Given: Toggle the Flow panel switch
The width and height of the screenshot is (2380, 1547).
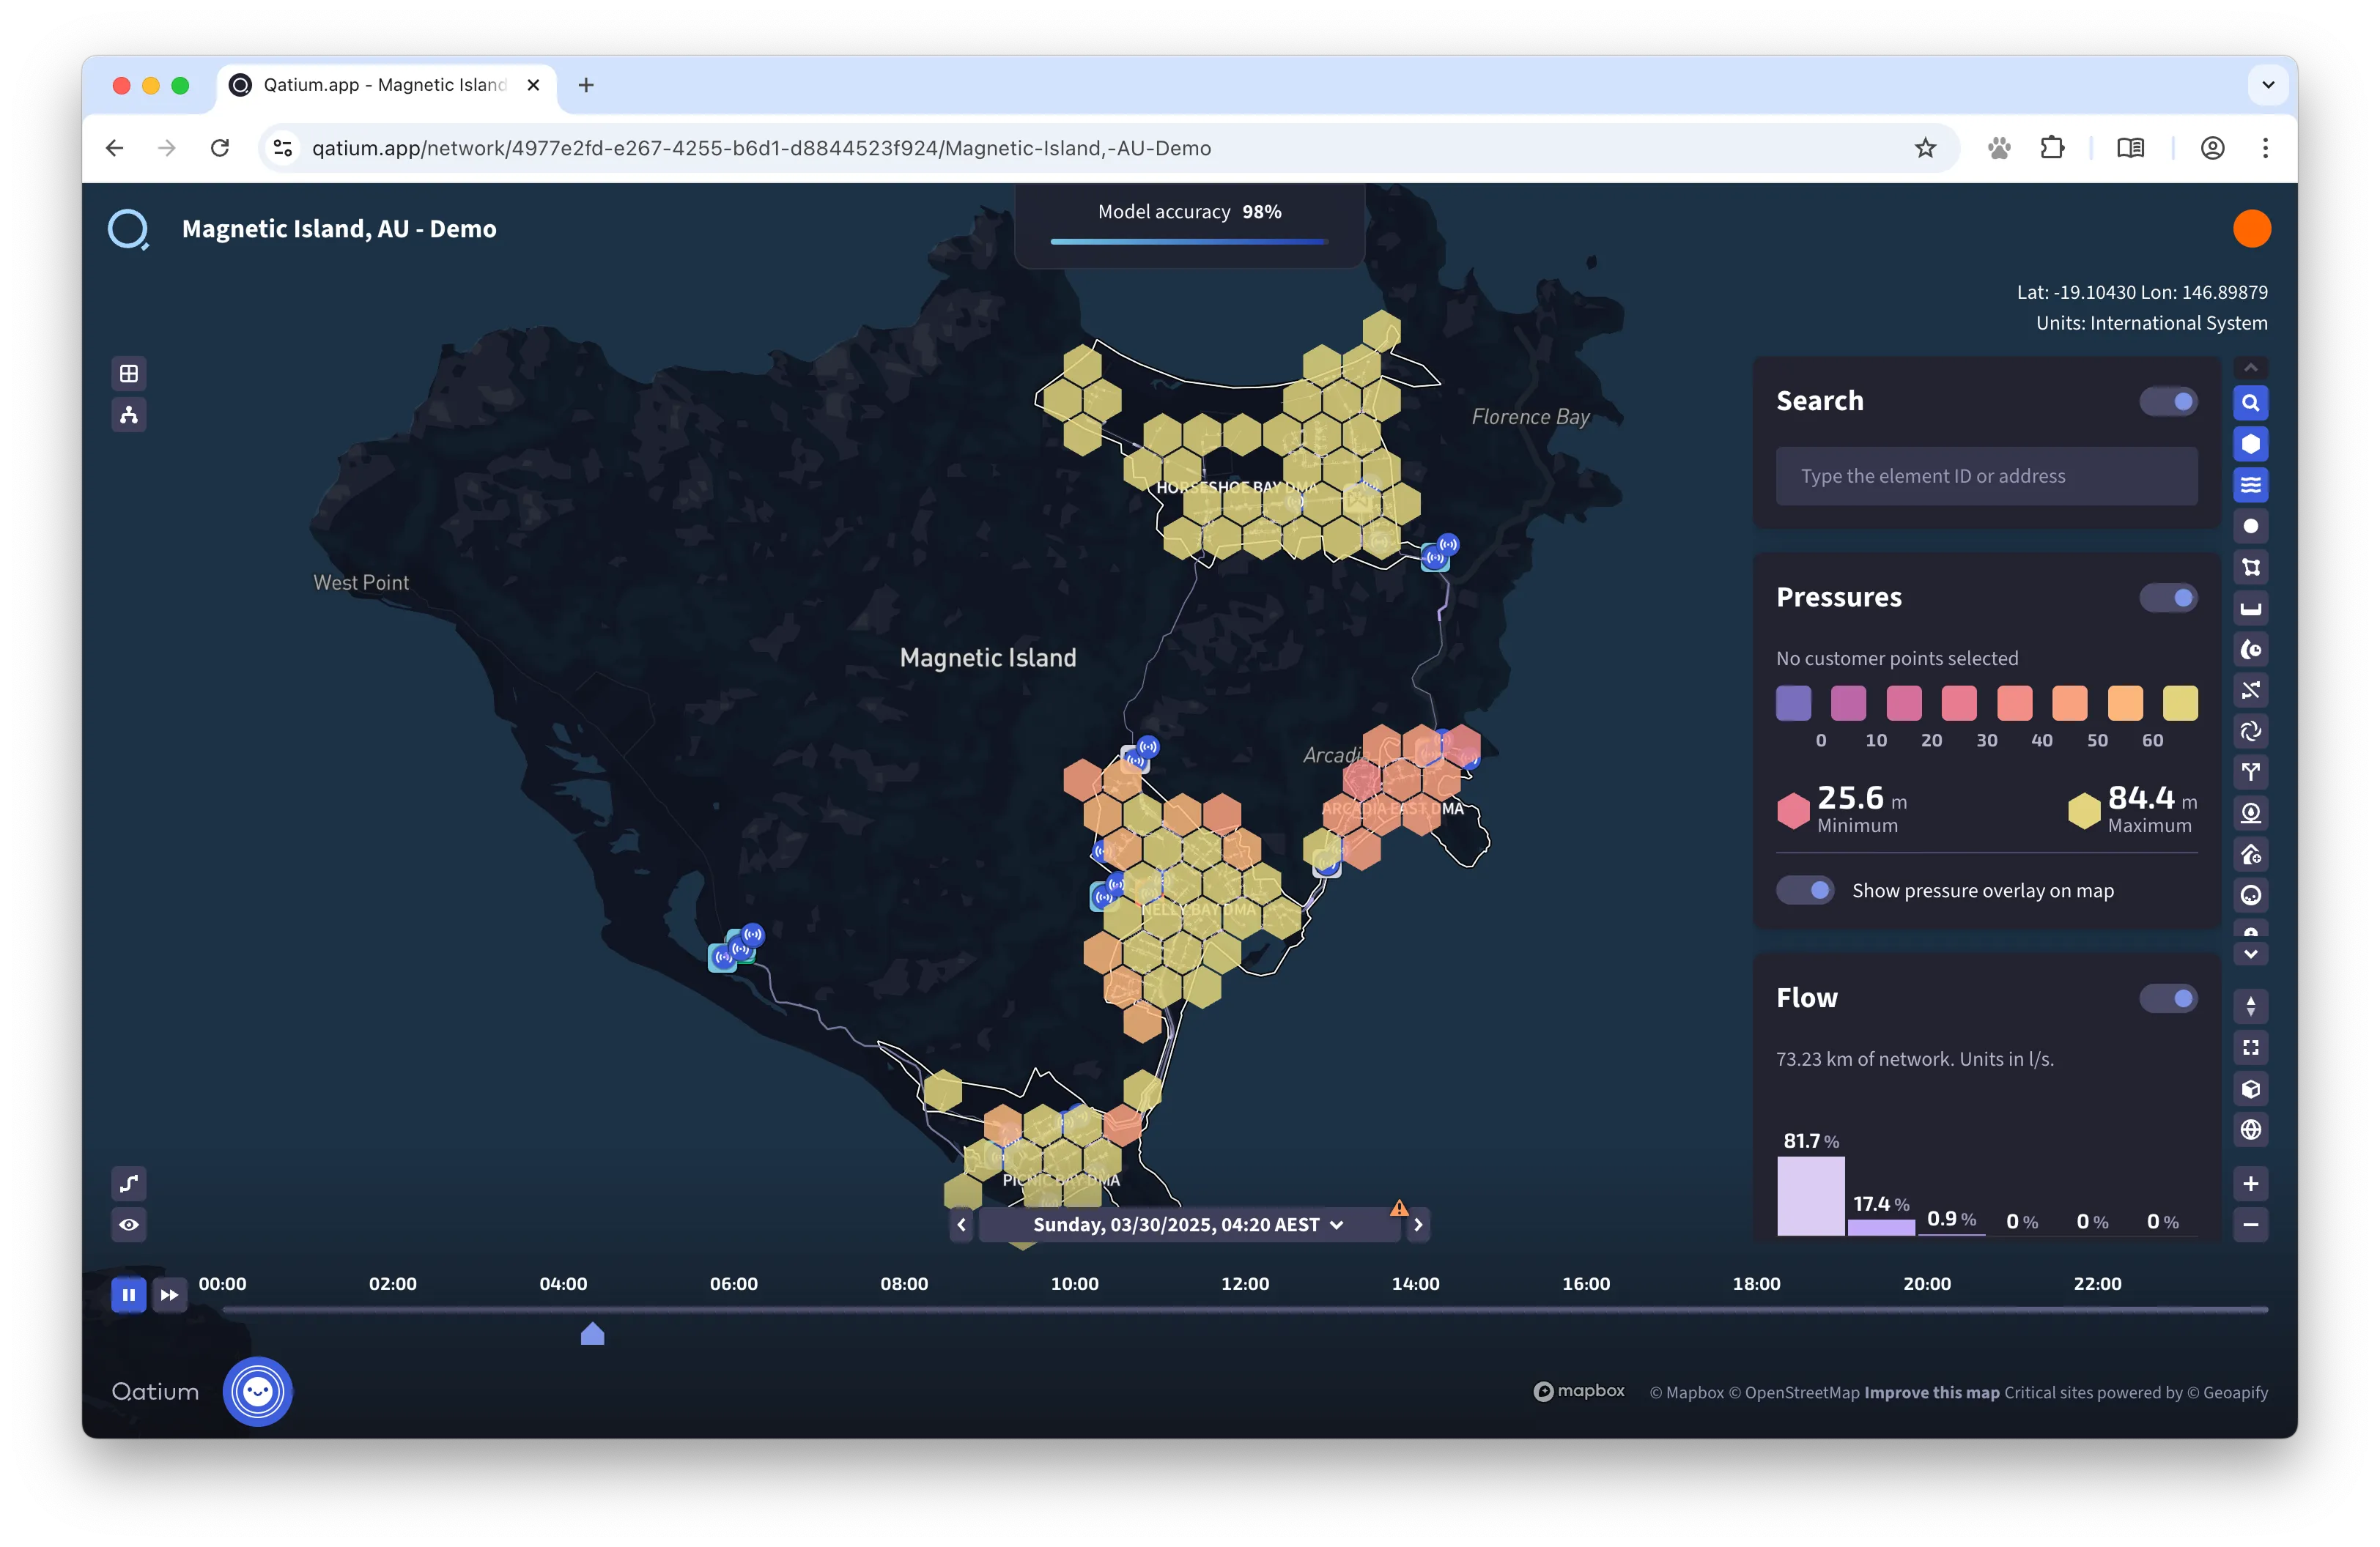Looking at the screenshot, I should (2168, 998).
